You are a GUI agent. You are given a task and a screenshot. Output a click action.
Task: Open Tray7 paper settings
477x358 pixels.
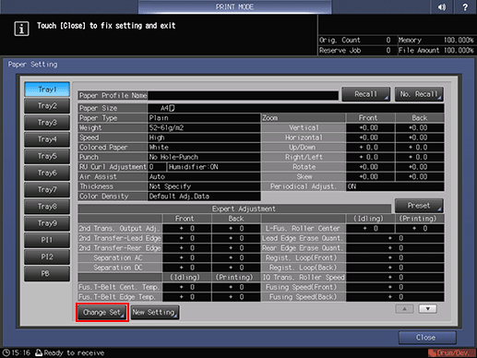[x=47, y=190]
